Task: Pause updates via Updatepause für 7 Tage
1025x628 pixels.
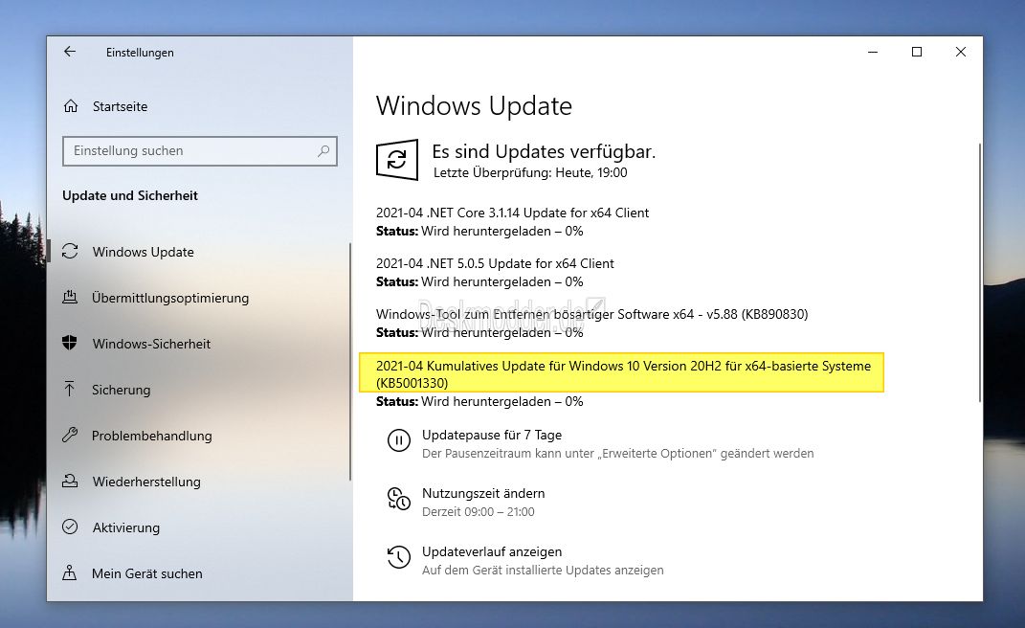Action: point(492,435)
